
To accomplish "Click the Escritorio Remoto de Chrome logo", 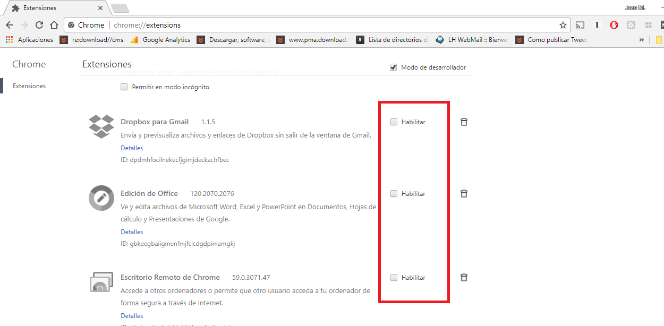I will click(101, 281).
